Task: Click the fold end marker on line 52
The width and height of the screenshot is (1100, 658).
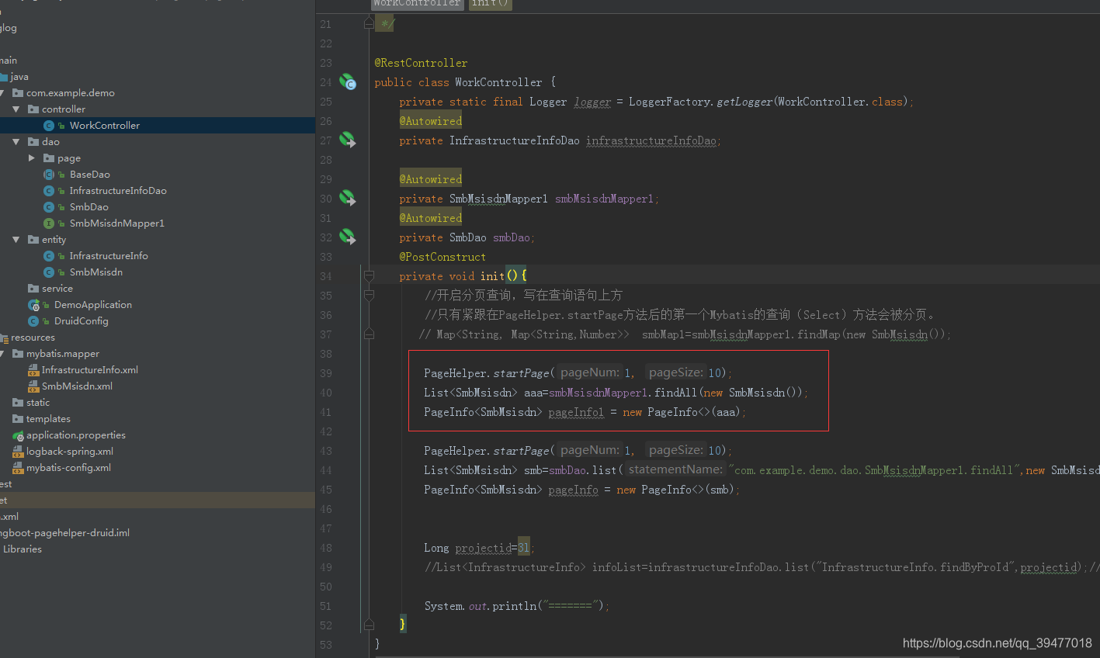Action: 370,625
